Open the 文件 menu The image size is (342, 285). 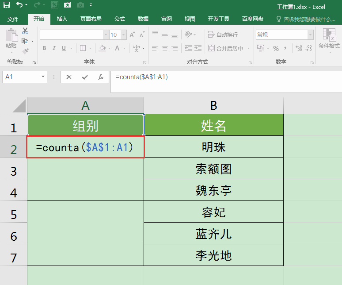13,19
